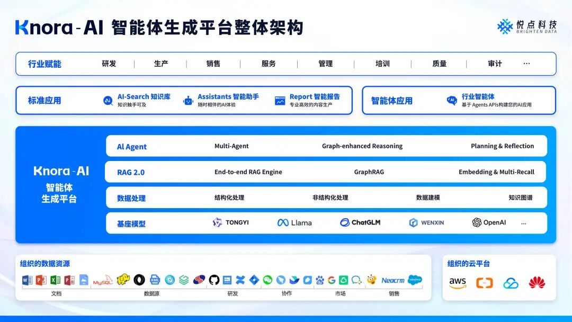Click the 知识图谱 label
Screen dimensions: 572x322
tap(521, 198)
